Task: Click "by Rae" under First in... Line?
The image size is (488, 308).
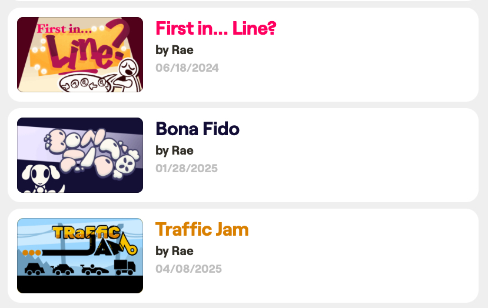Action: tap(174, 50)
